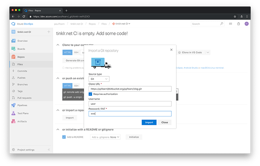Image resolution: width=260 pixels, height=166 pixels.
Task: Click Generate Git credentials button
Action: (73, 60)
